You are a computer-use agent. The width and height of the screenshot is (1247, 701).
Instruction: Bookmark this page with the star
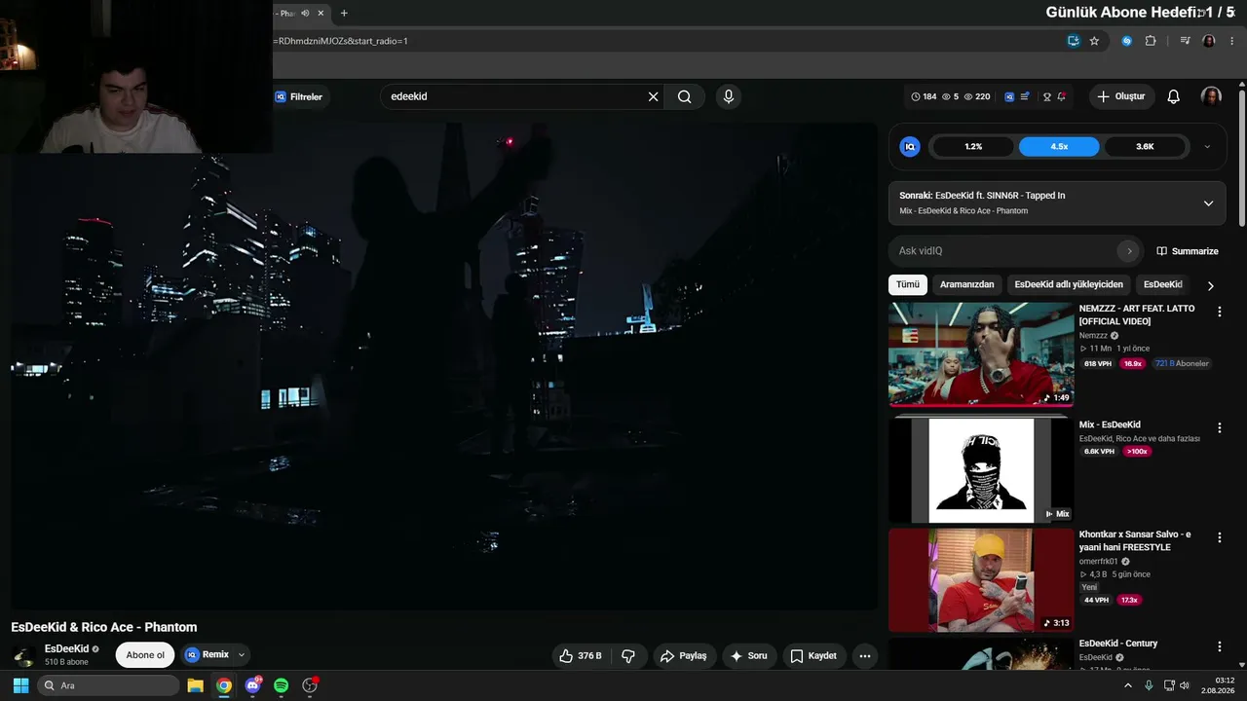[x=1094, y=41]
